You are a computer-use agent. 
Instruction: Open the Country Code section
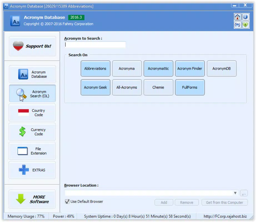[32, 113]
